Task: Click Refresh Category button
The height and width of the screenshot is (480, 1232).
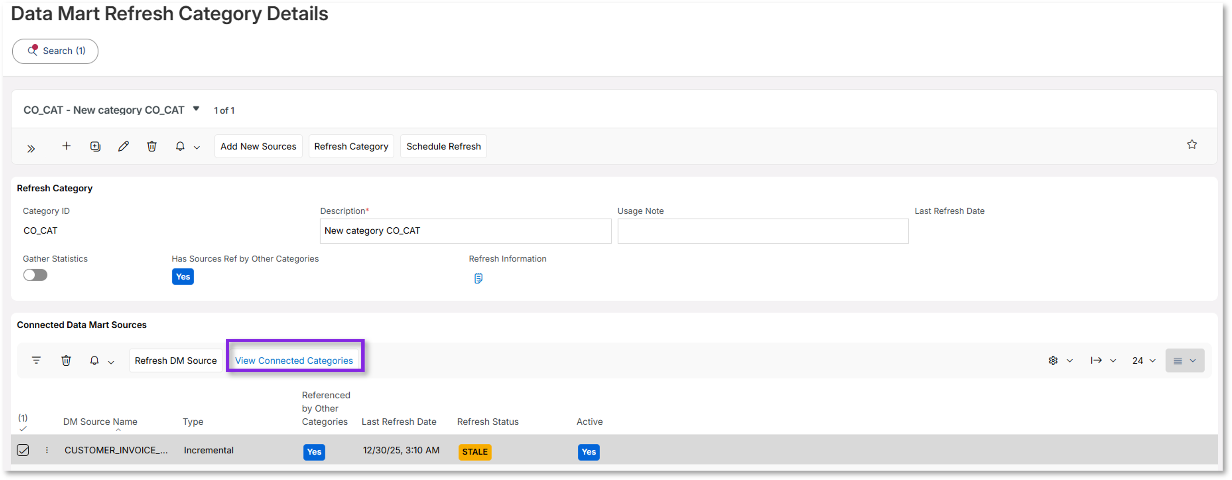Action: click(x=351, y=146)
